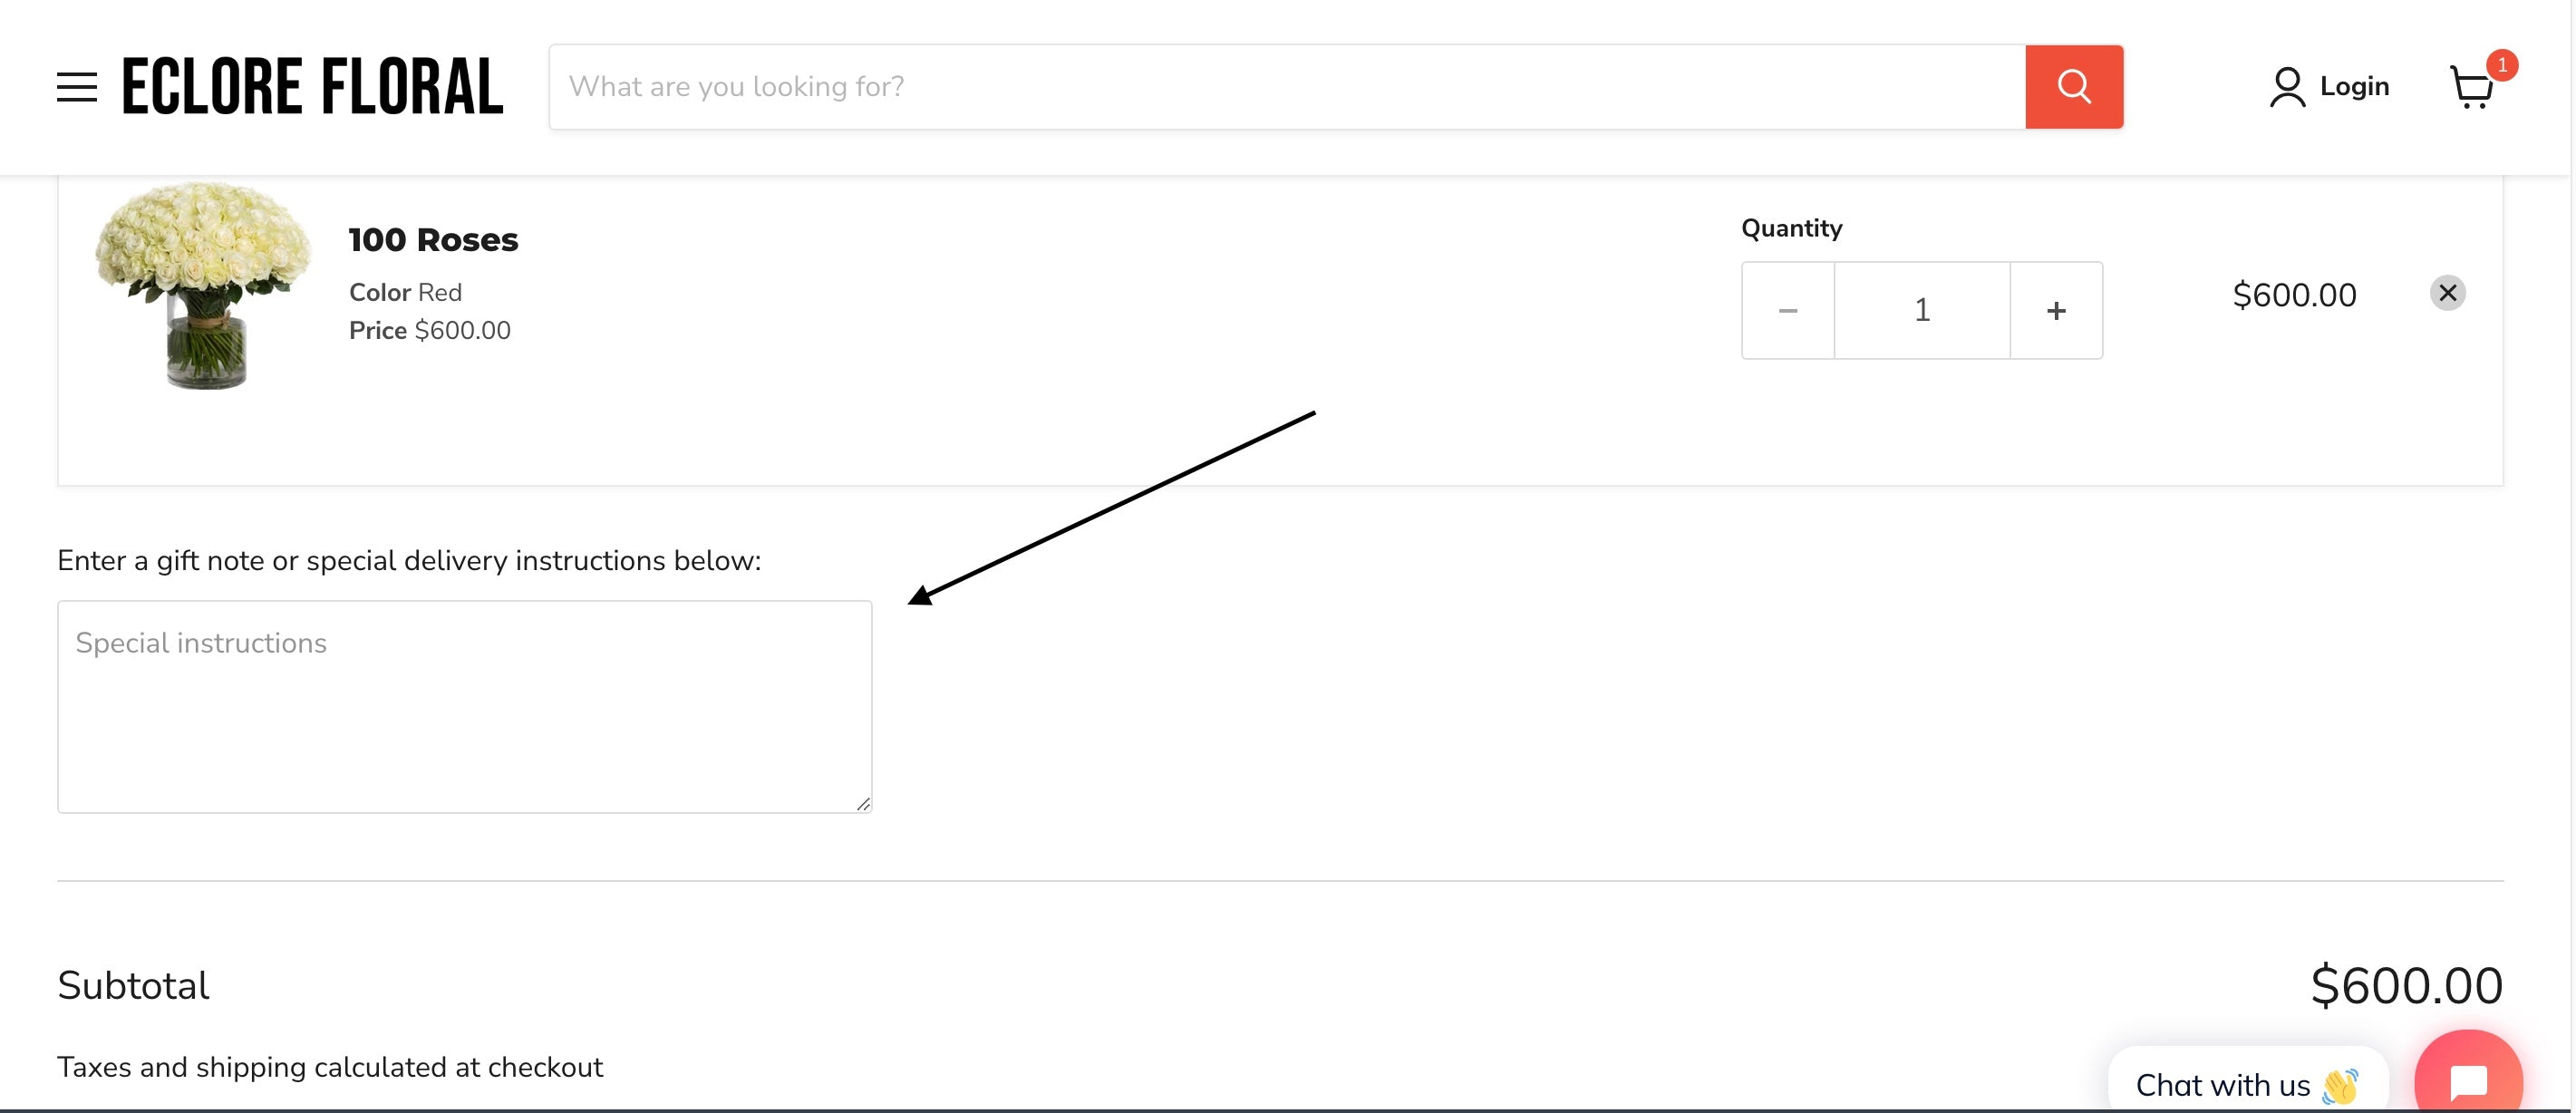
Task: Grab the textarea resize handle
Action: pyautogui.click(x=863, y=803)
